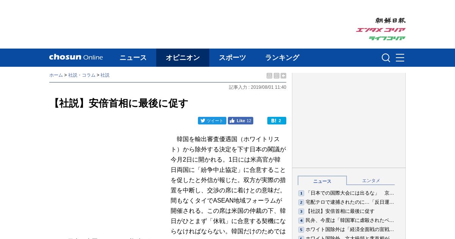Open スポーツ in the navigation bar
455x239 pixels.
tap(232, 58)
